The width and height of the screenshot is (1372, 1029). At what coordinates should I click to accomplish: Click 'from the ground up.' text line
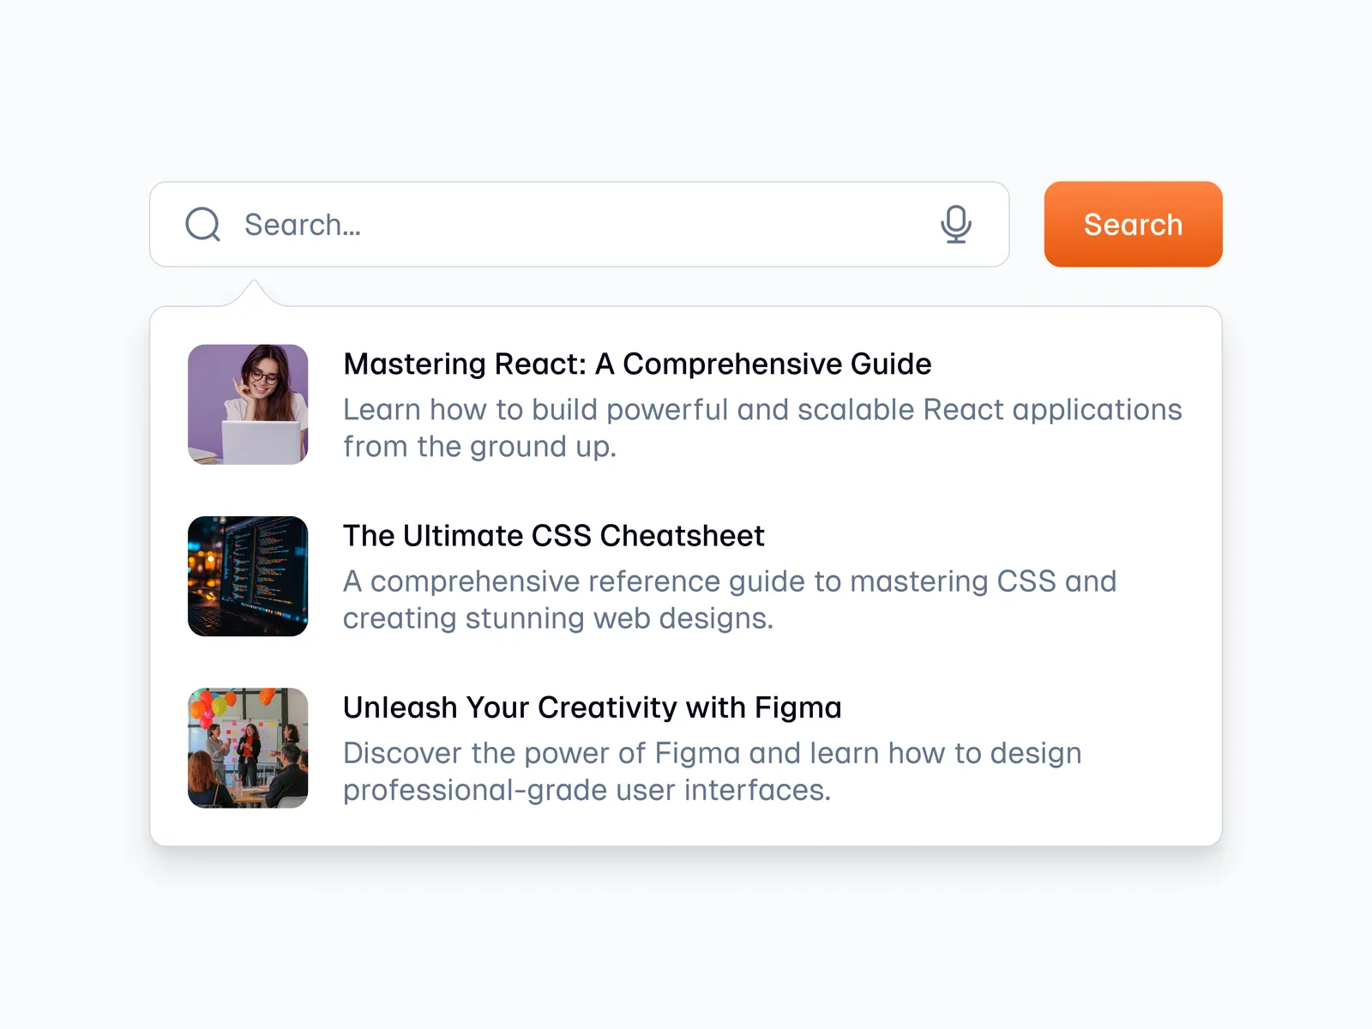pos(479,447)
